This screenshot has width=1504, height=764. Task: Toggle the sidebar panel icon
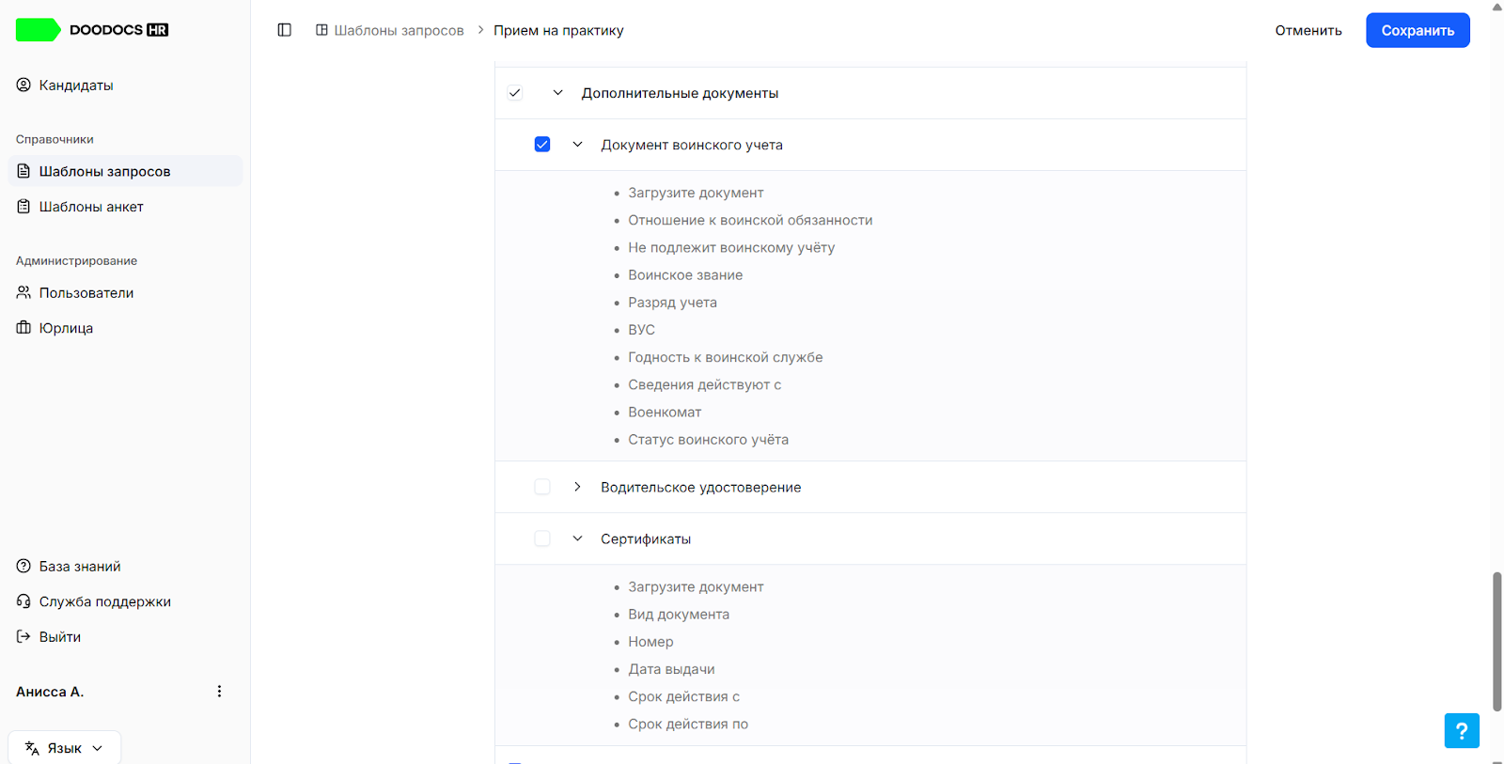[x=285, y=30]
